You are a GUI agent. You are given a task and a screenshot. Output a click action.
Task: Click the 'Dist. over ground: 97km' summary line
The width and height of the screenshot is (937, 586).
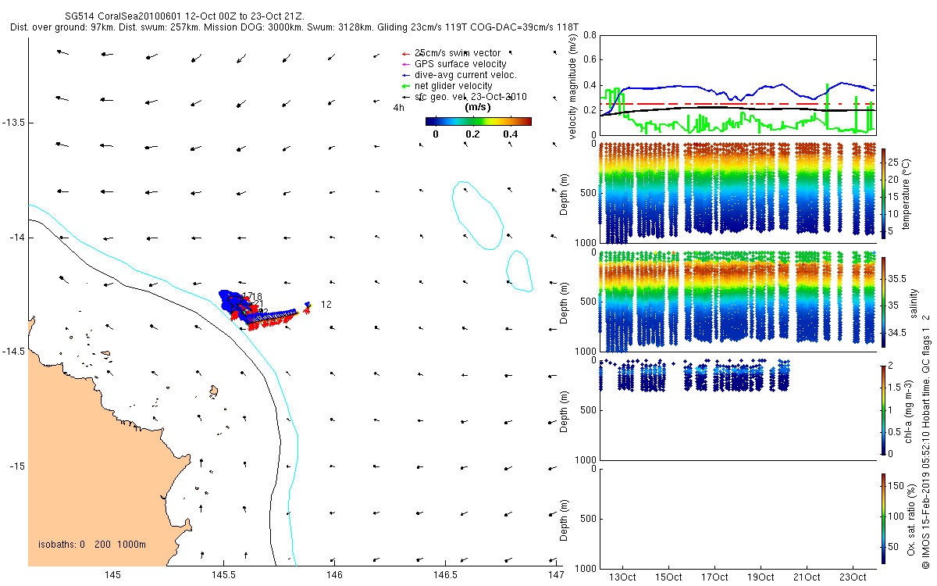point(295,27)
